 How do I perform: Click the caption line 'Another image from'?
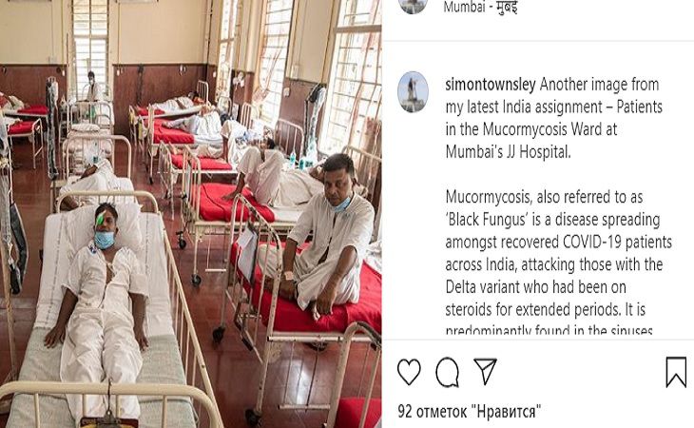[x=599, y=84]
